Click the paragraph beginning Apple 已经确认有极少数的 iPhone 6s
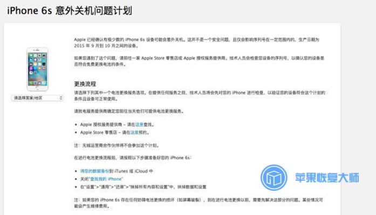Viewport: 376px width, 215px height. [197, 42]
